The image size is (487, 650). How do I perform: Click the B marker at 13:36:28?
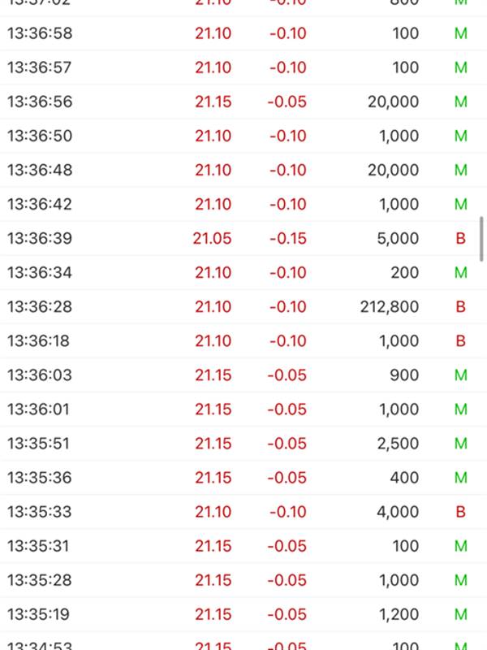[x=460, y=307]
